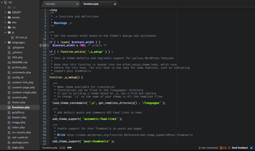Screen dimensions: 255x151
Task: Click the 12,22 cursor position indicator
Action: (62, 148)
